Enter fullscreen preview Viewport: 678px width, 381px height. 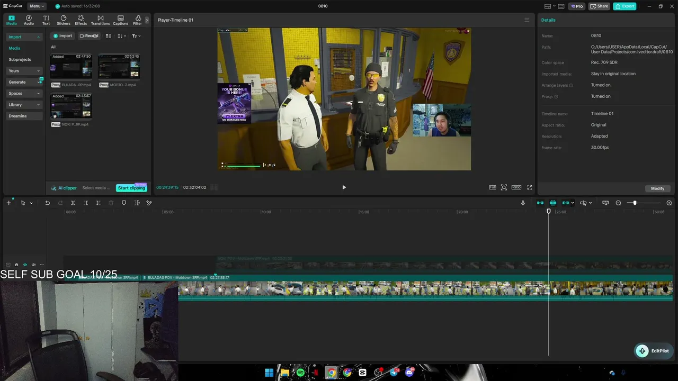[529, 187]
